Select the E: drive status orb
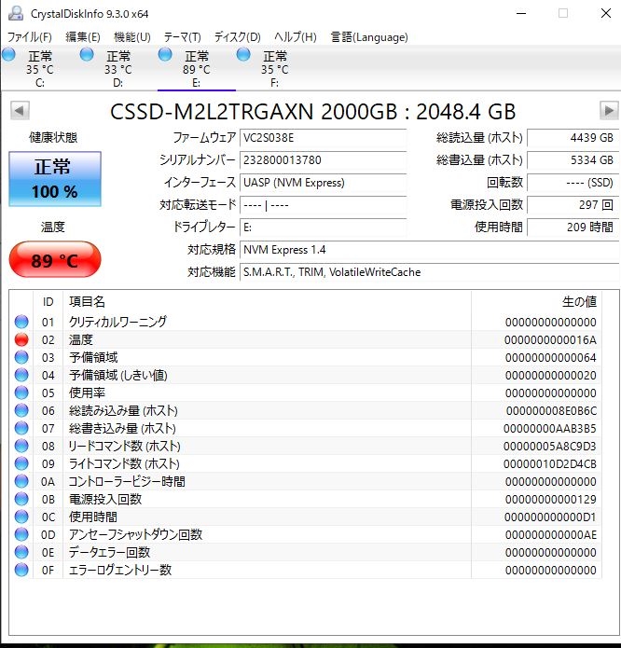 [165, 54]
